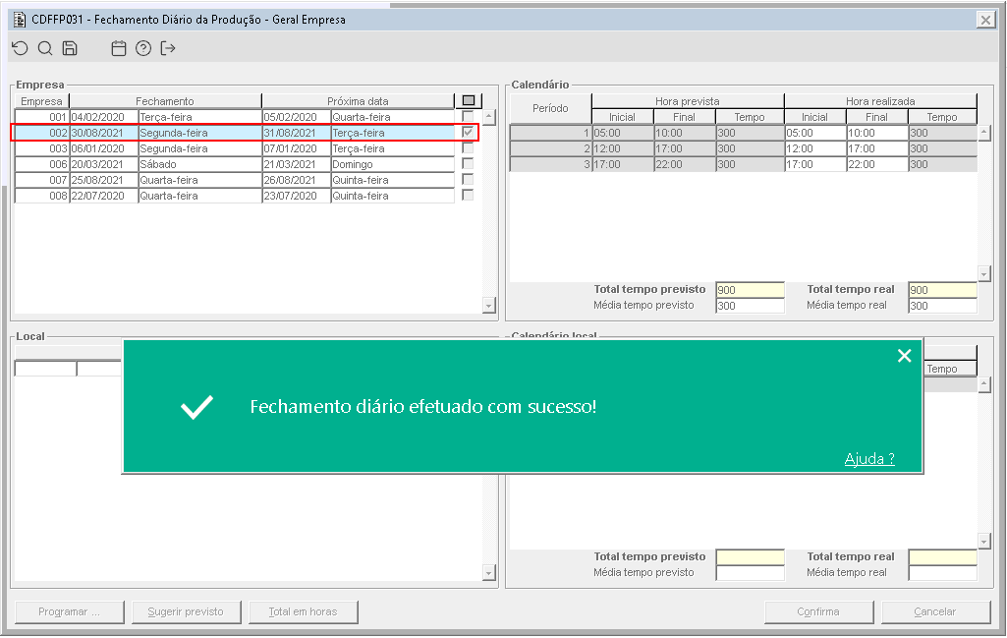Click hora realizada final 22:00 field
This screenshot has height=638, width=1007.
(x=876, y=164)
